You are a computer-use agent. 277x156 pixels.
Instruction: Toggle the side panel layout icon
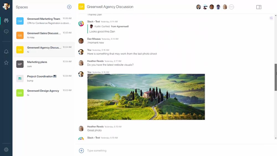259,7
